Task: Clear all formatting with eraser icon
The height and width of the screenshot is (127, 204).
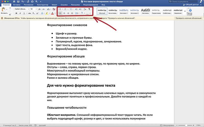Action: click(54, 9)
